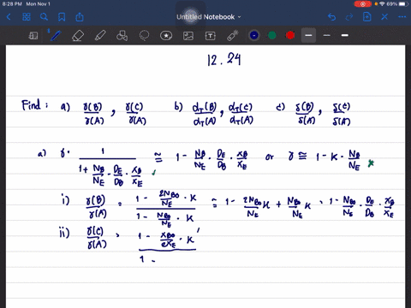Select the highlighted medium stroke thickness
This screenshot has height=308, width=411.
coord(308,35)
